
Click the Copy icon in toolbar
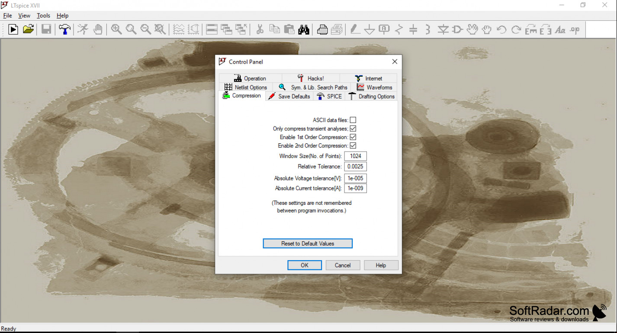[x=274, y=29]
